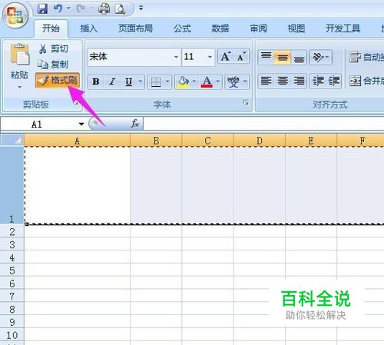Open the 开发工具 tab
The height and width of the screenshot is (345, 384).
(x=343, y=28)
